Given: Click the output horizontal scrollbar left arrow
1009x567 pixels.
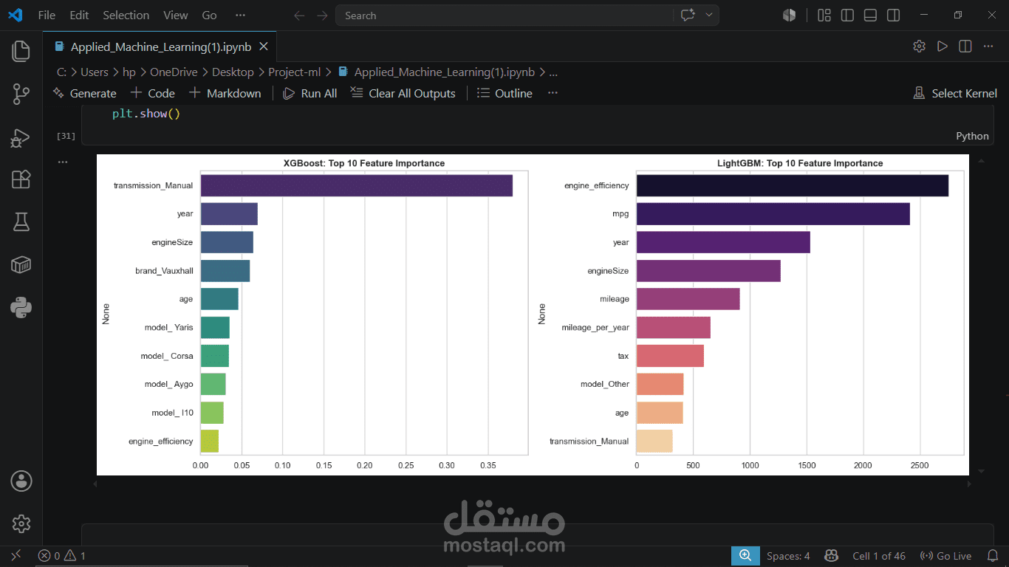Looking at the screenshot, I should click(x=94, y=484).
